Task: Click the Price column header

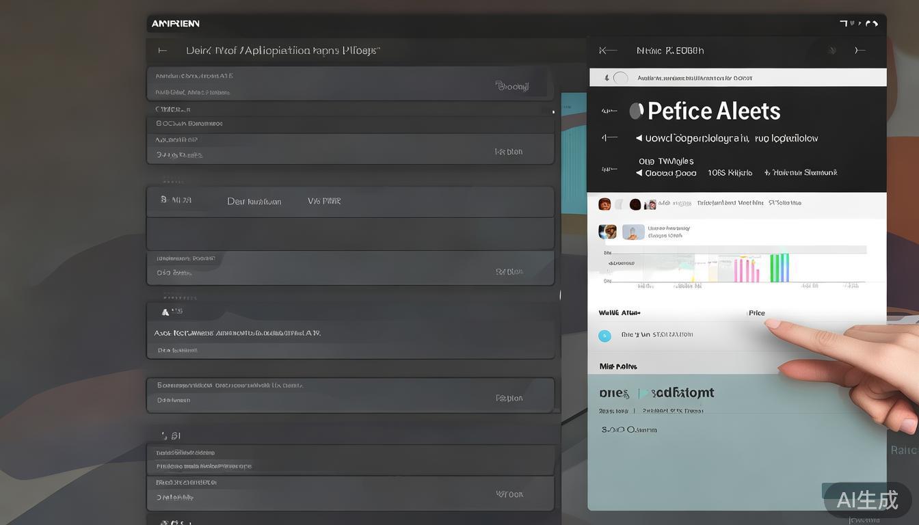Action: (756, 313)
